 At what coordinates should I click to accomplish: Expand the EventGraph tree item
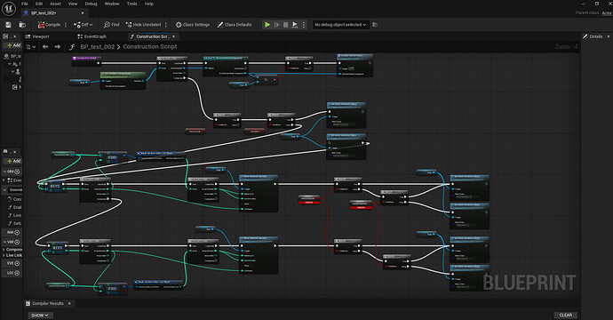click(x=4, y=180)
